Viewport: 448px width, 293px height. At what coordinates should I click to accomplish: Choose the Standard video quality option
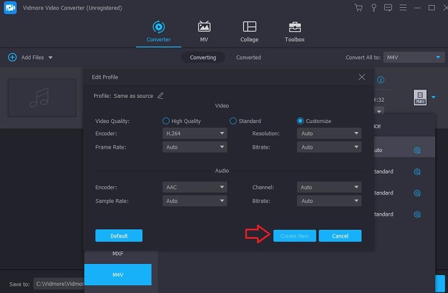click(234, 121)
